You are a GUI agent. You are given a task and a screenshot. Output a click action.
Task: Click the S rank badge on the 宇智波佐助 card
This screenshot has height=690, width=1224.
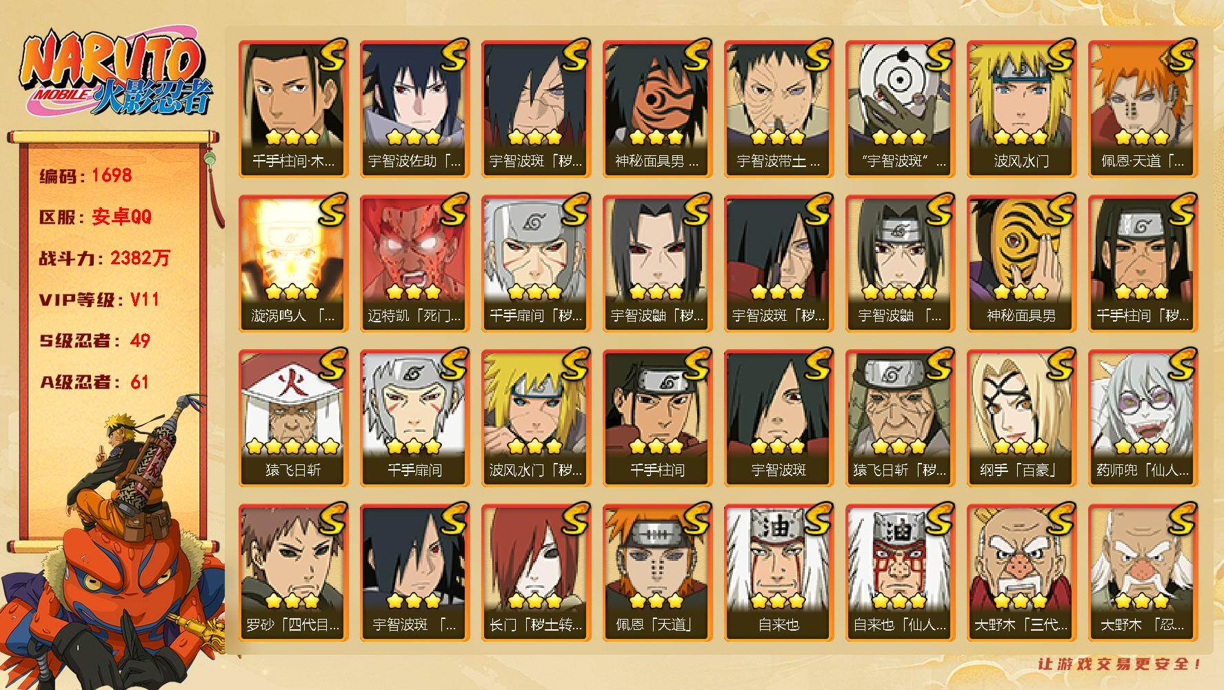point(452,55)
